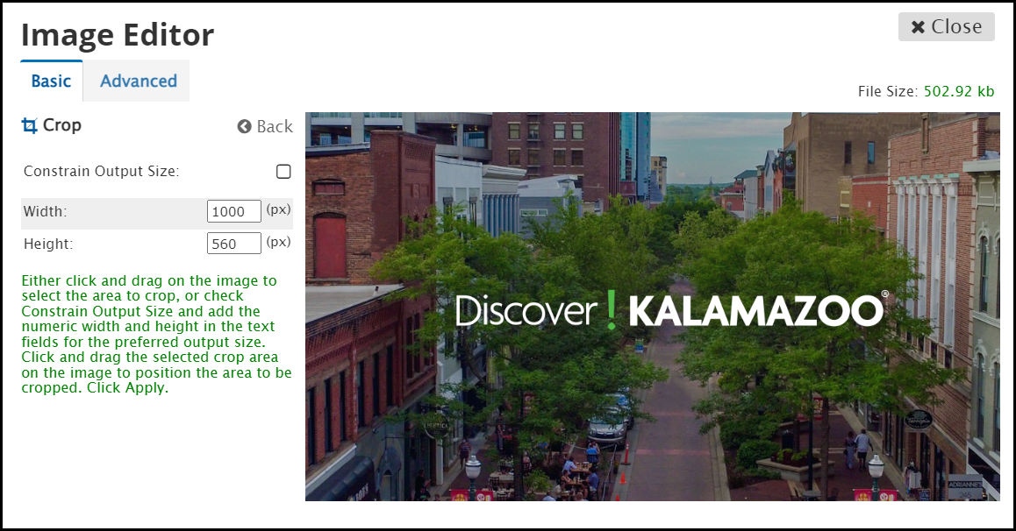Switch to the Basic tab
Image resolution: width=1016 pixels, height=531 pixels.
click(x=51, y=81)
